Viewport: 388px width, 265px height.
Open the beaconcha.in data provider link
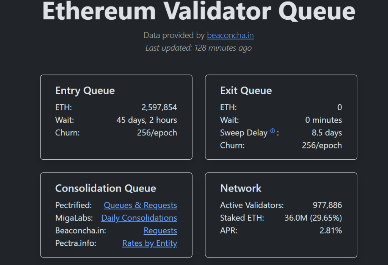230,36
